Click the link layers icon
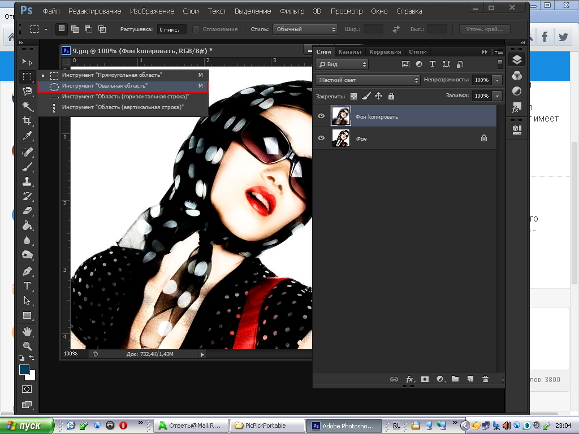Viewport: 579px width, 434px height. tap(394, 379)
